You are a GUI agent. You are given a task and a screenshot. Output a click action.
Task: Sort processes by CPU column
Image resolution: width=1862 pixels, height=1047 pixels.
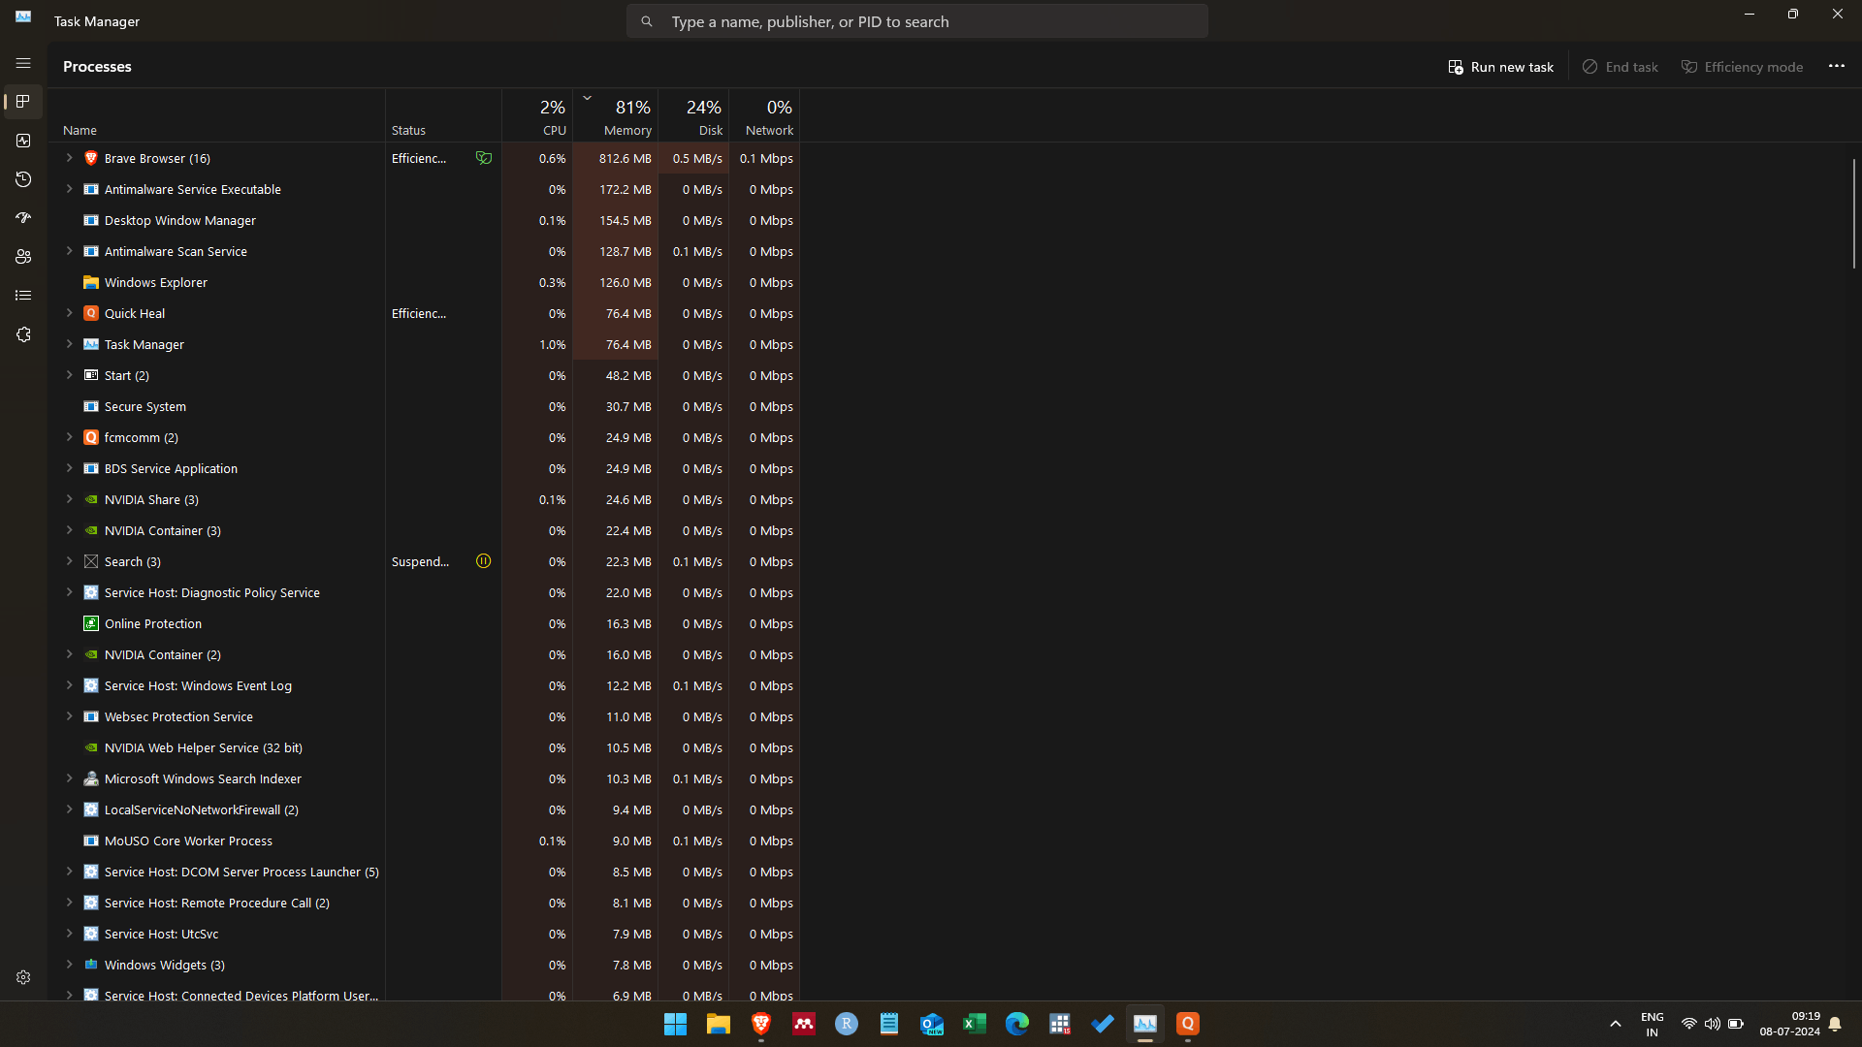pyautogui.click(x=537, y=116)
